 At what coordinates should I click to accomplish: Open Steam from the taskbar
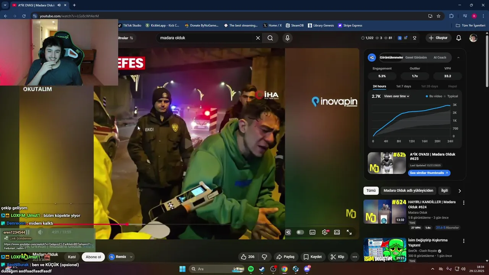pyautogui.click(x=262, y=269)
